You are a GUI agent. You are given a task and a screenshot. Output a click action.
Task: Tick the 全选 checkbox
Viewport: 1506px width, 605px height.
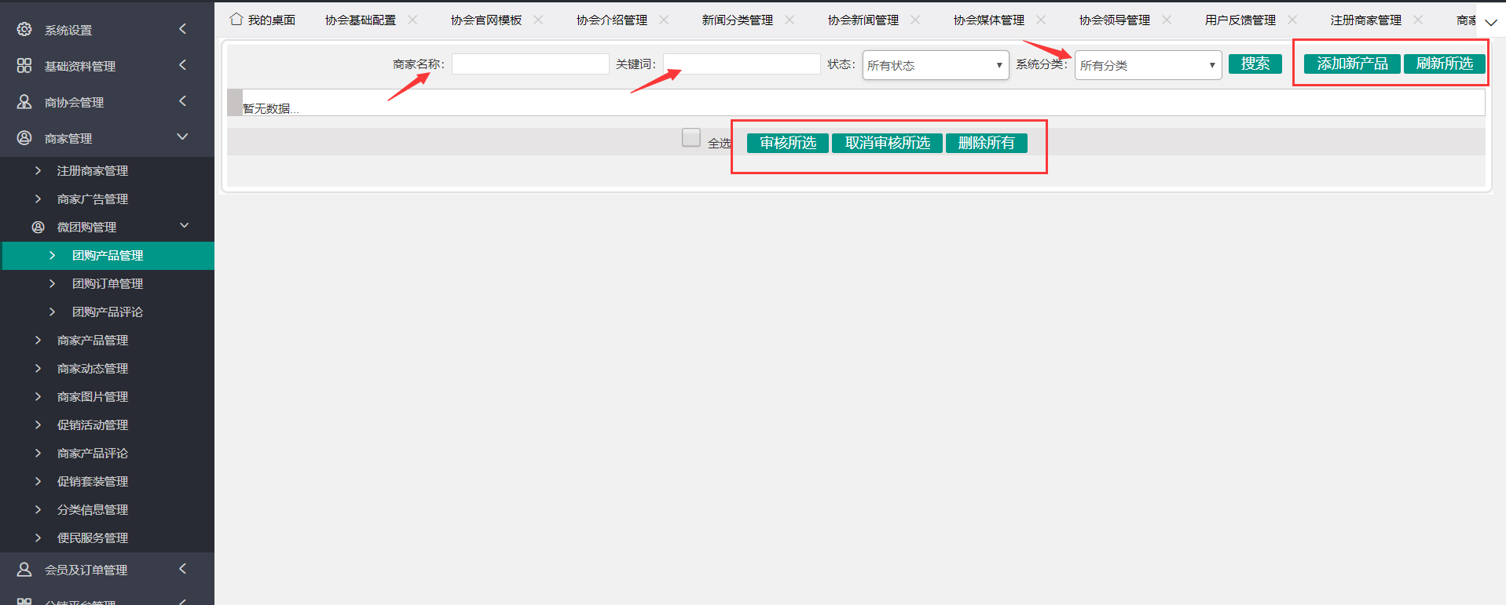click(x=691, y=137)
